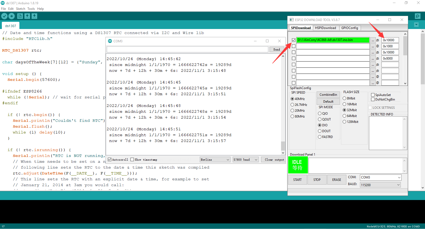Click the serial message input field
Image resolution: width=425 pixels, height=229 pixels.
tap(187, 49)
